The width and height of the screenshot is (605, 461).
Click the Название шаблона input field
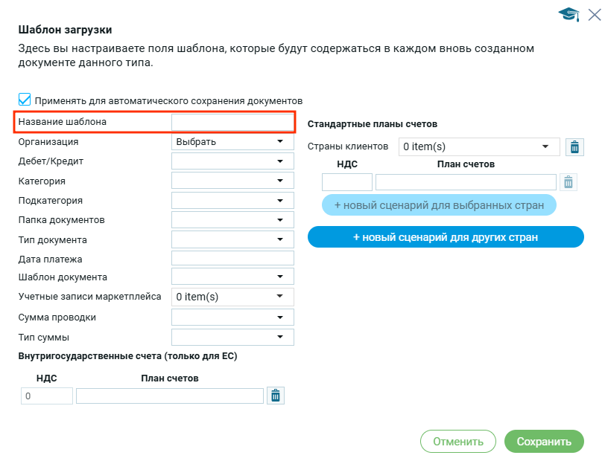coord(232,122)
